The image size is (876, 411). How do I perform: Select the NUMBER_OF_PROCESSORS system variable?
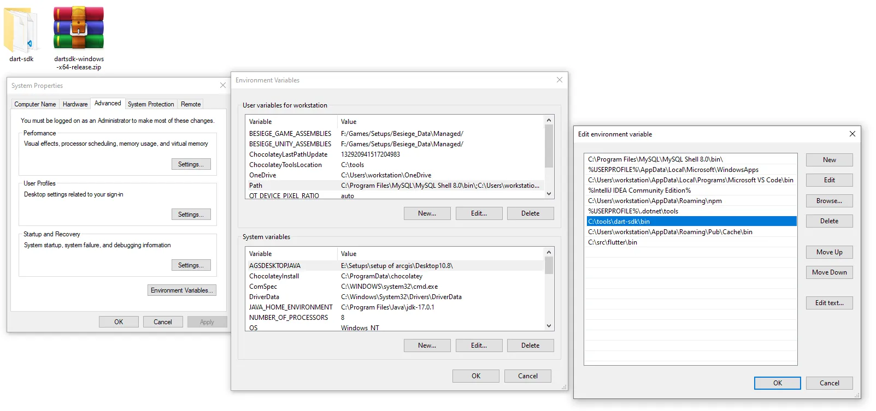pos(395,318)
